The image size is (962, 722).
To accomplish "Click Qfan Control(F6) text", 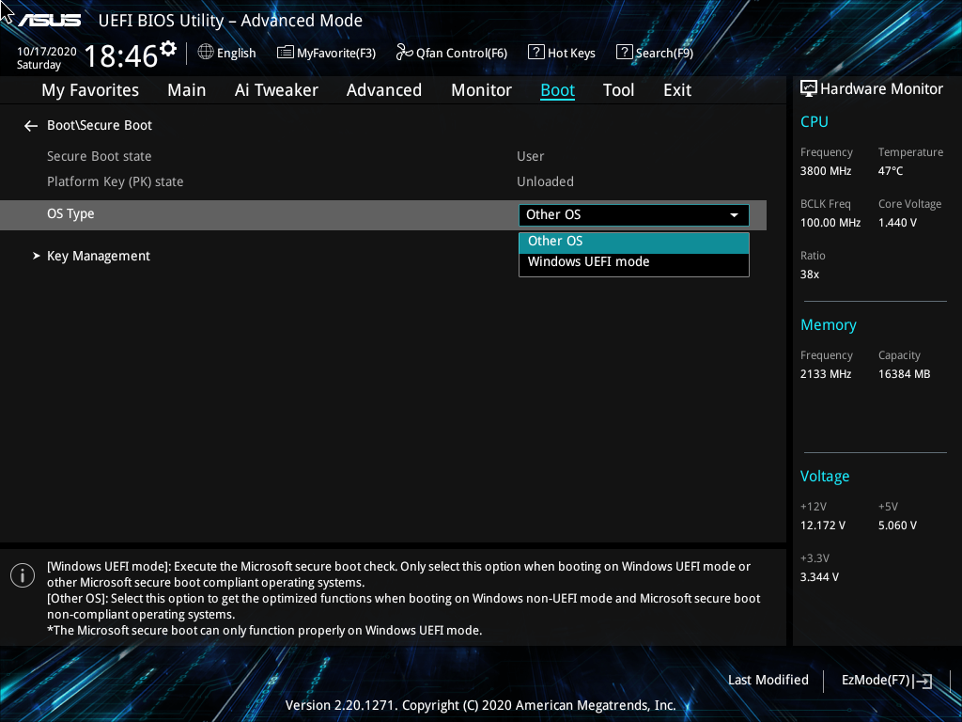I will (x=461, y=53).
